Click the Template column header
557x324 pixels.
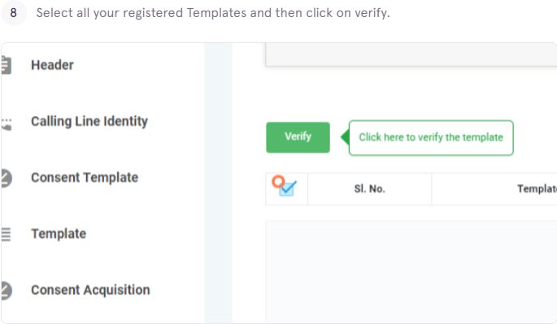tap(537, 188)
